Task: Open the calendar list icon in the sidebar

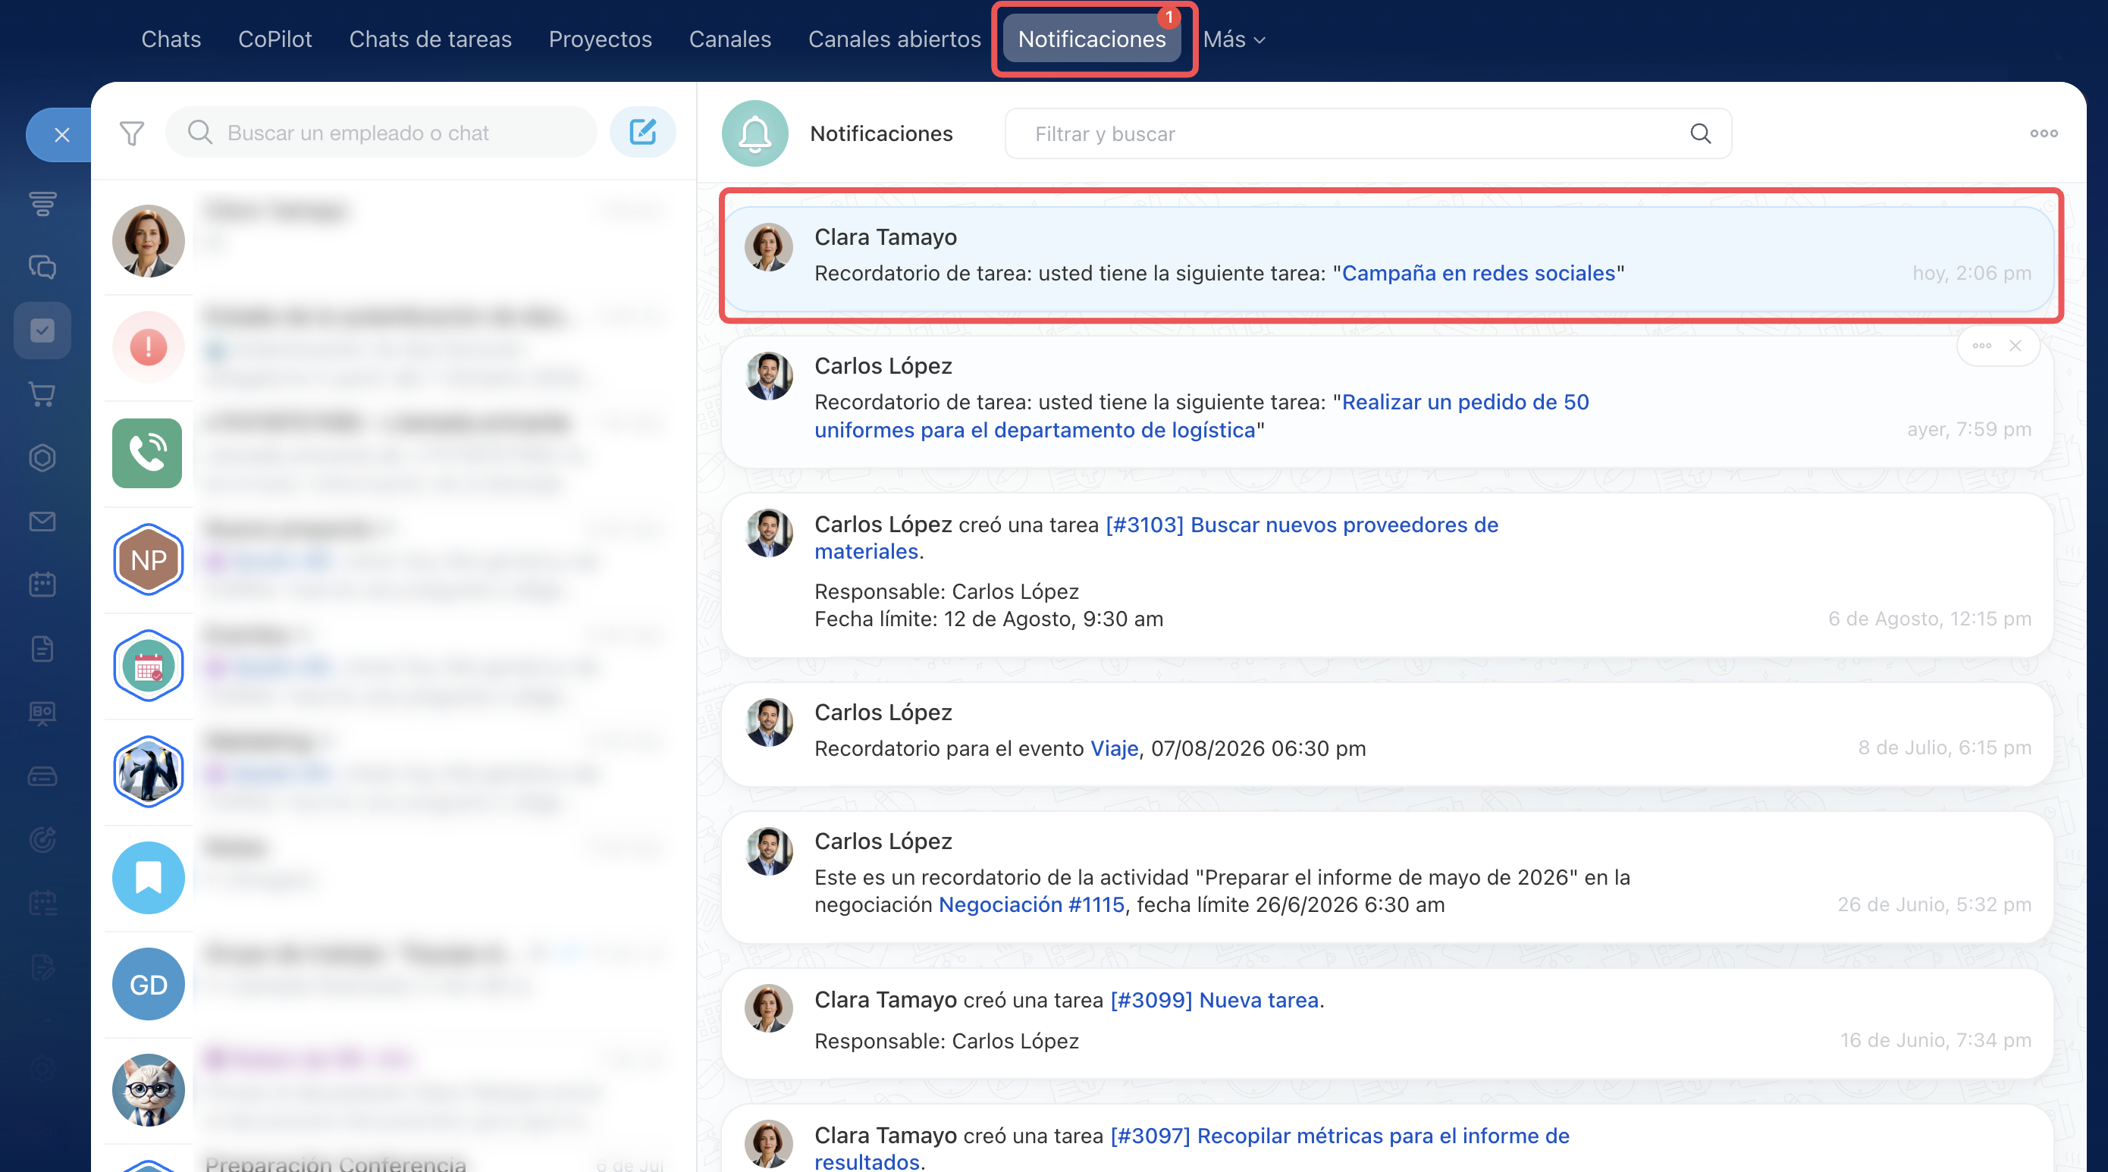Action: (42, 904)
